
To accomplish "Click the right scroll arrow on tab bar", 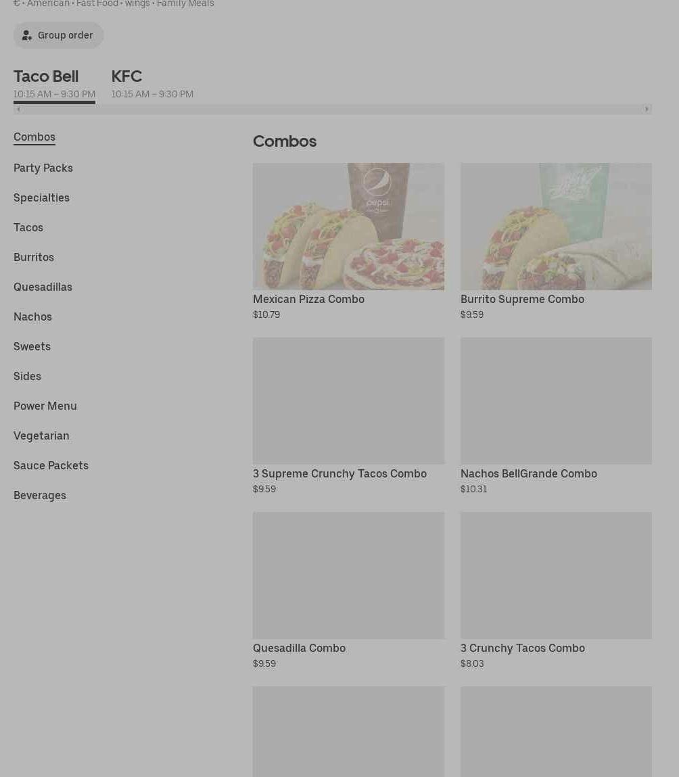I will click(x=647, y=109).
